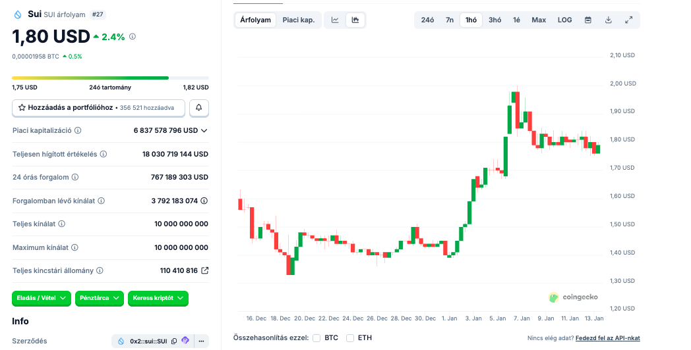
Task: Toggle the LOG scale option
Action: 564,20
